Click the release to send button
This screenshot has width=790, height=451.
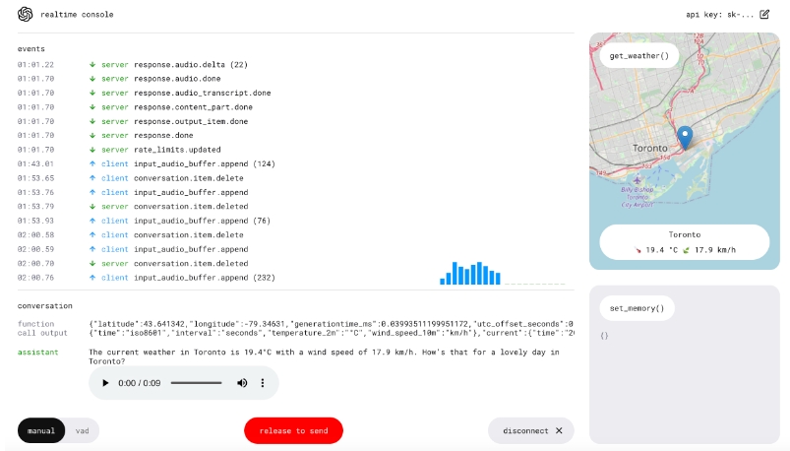pyautogui.click(x=293, y=430)
